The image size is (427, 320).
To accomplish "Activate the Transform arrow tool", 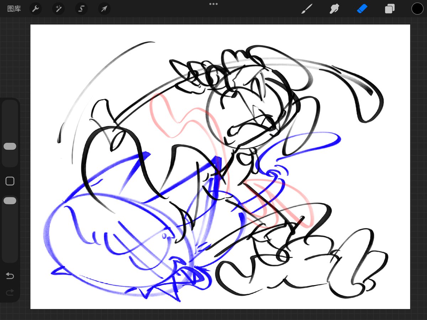I will pyautogui.click(x=104, y=9).
